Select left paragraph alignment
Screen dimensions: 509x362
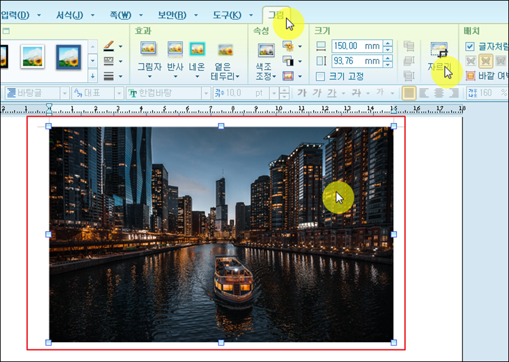(x=424, y=93)
